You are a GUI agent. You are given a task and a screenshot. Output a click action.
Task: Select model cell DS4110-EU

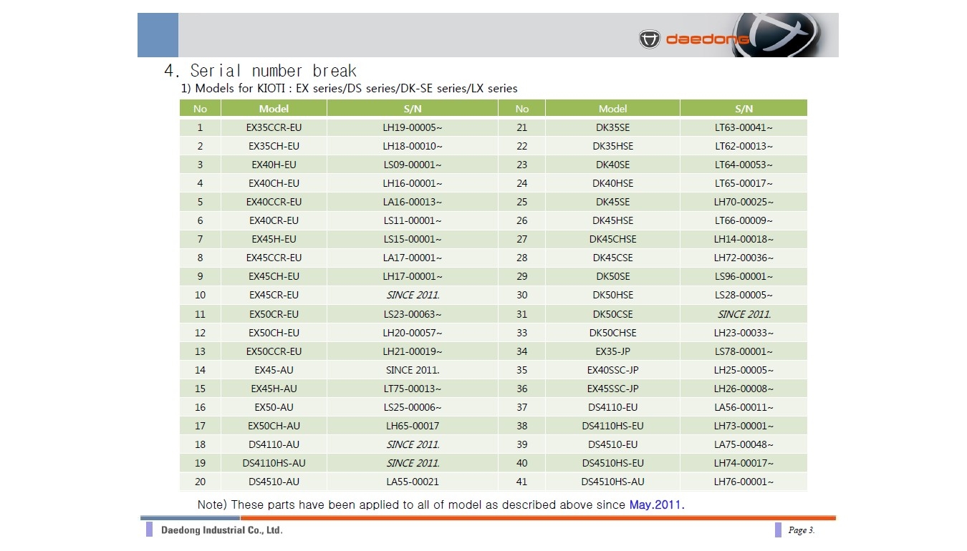[x=612, y=407]
